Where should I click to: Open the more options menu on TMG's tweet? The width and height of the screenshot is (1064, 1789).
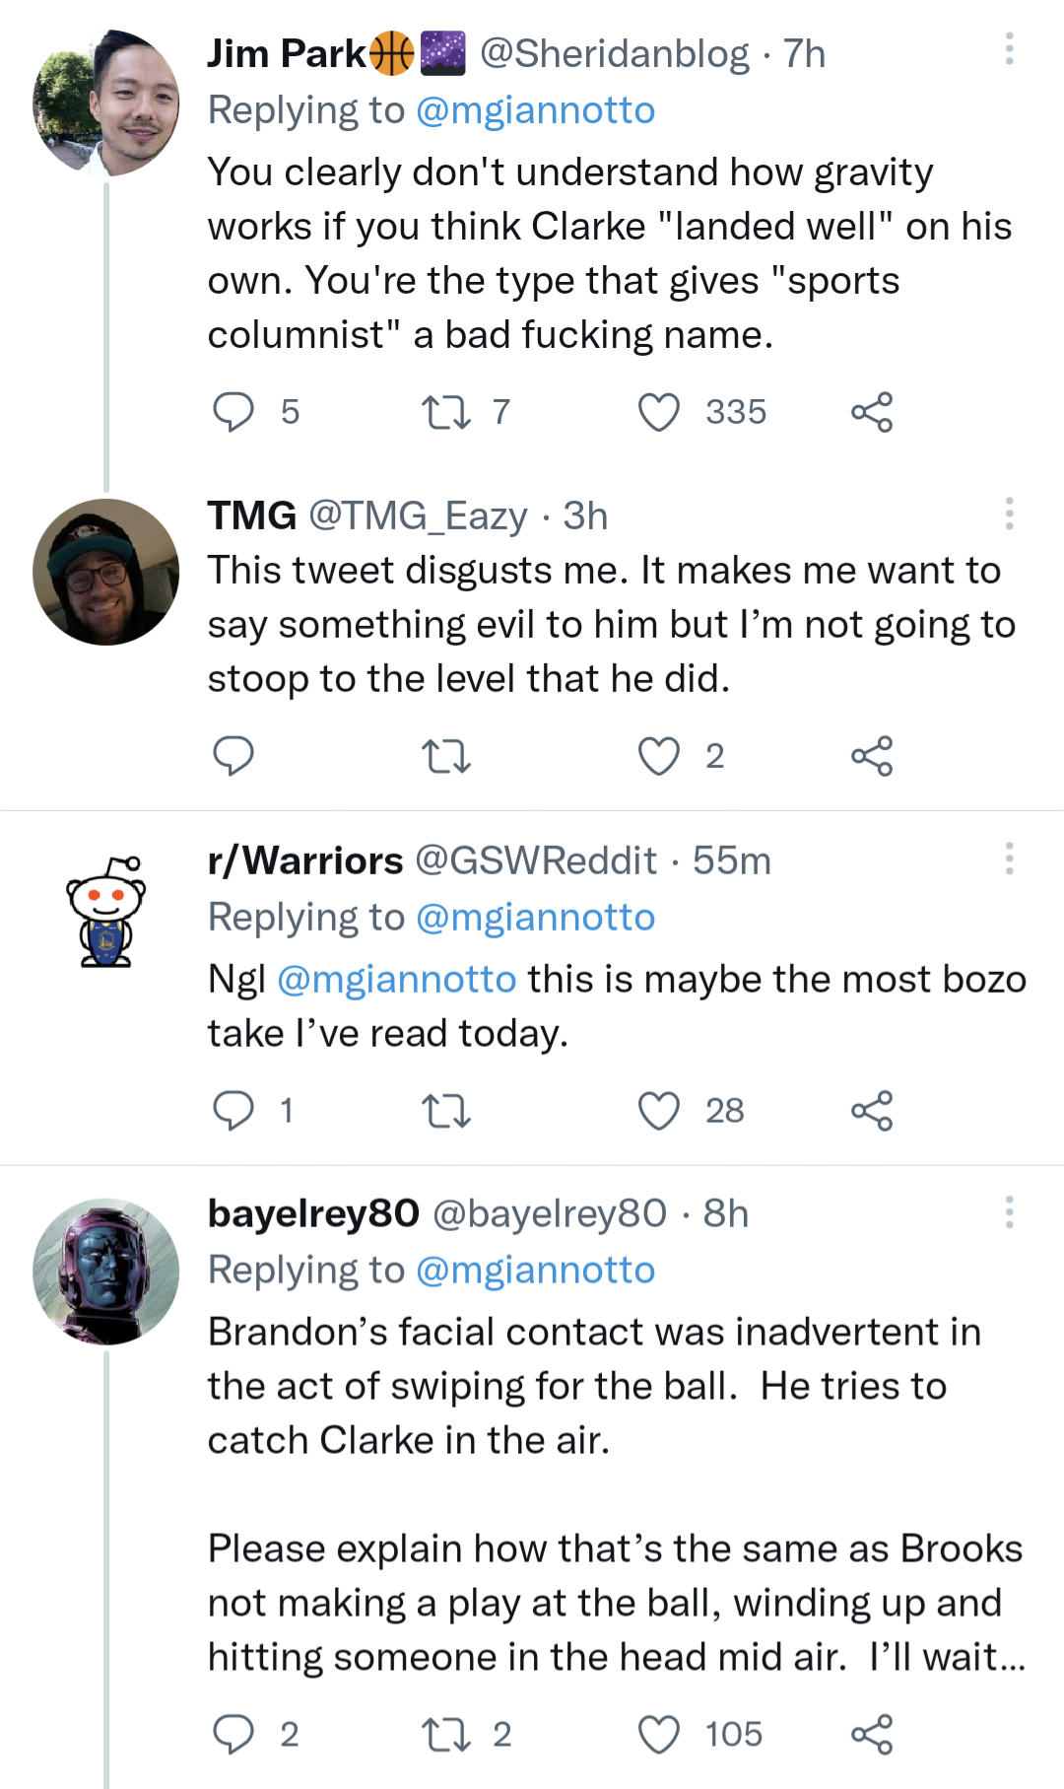point(1009,515)
